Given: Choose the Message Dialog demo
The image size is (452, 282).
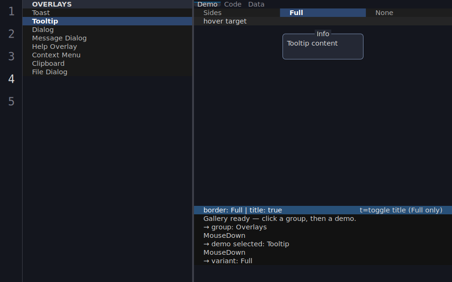Looking at the screenshot, I should 107,38.
